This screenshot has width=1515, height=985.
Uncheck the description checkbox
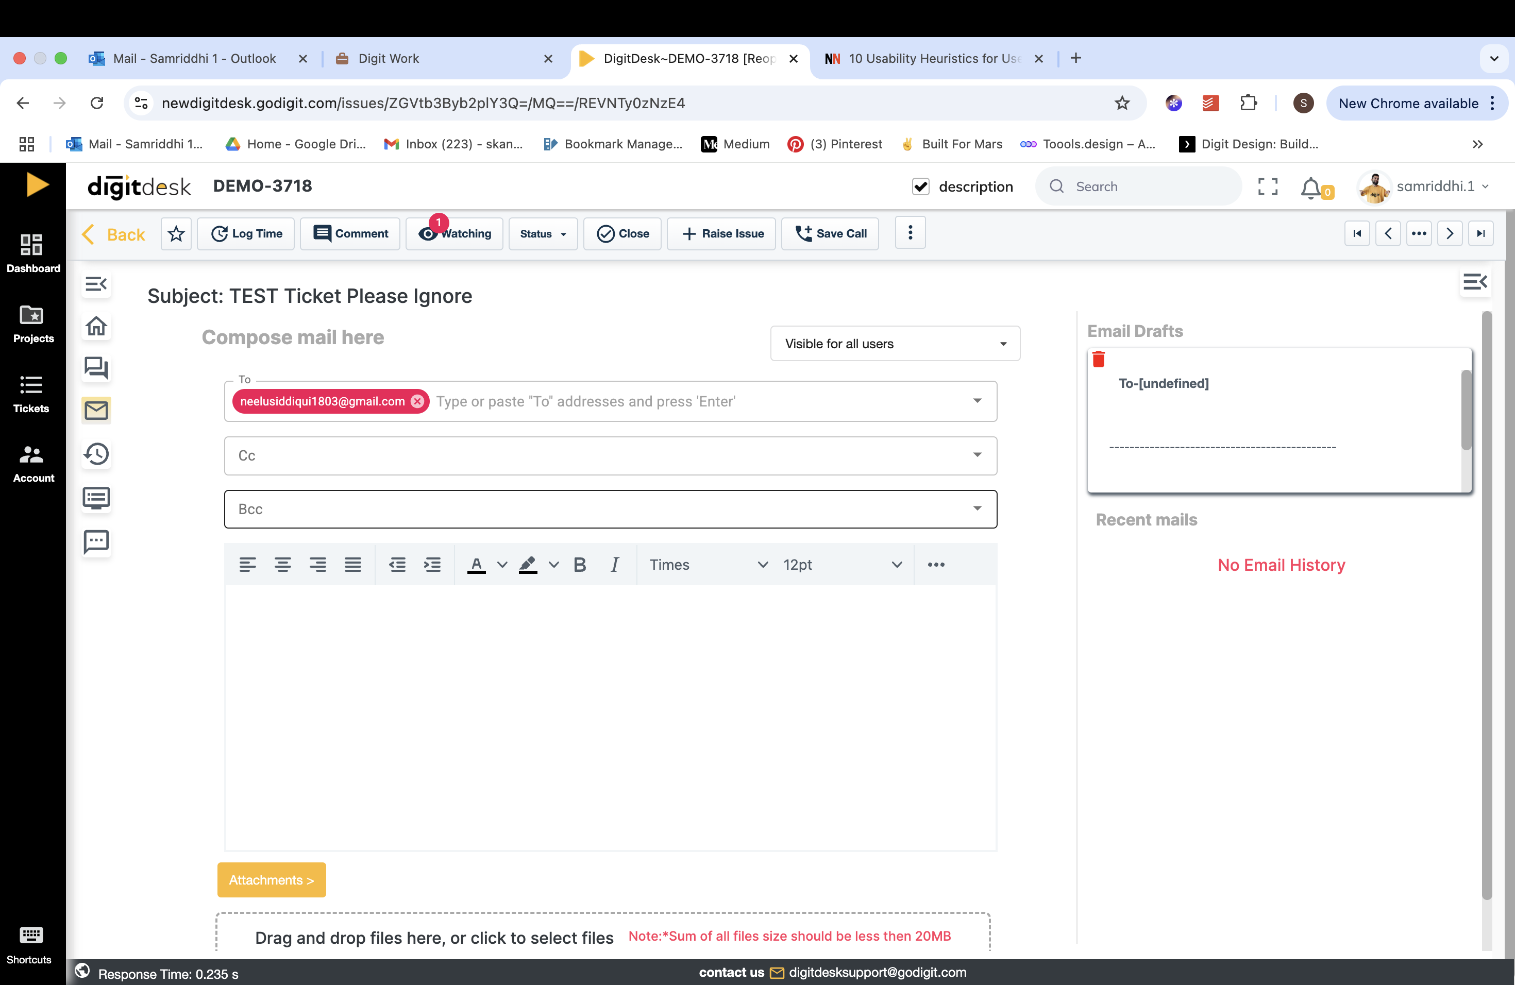coord(920,186)
